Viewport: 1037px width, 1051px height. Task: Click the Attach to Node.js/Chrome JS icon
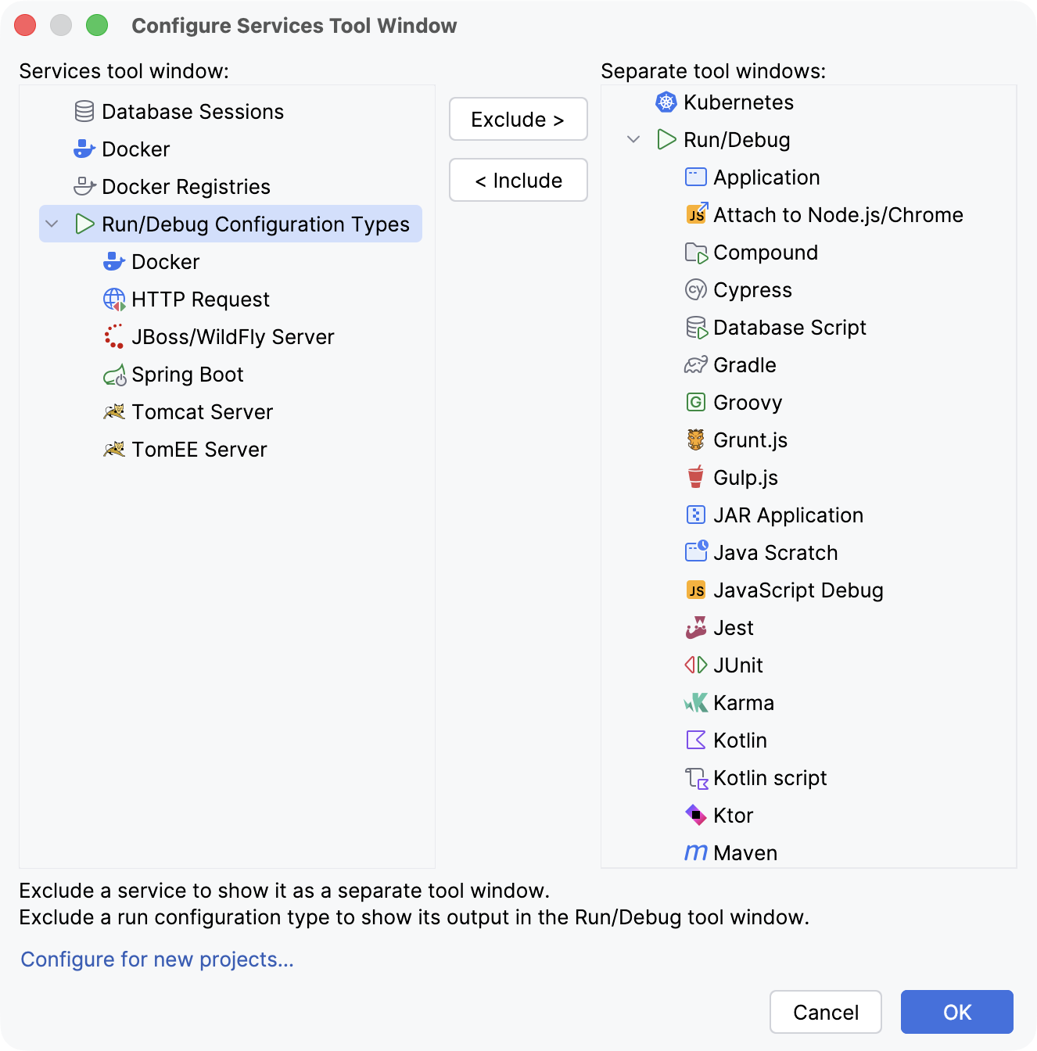696,213
